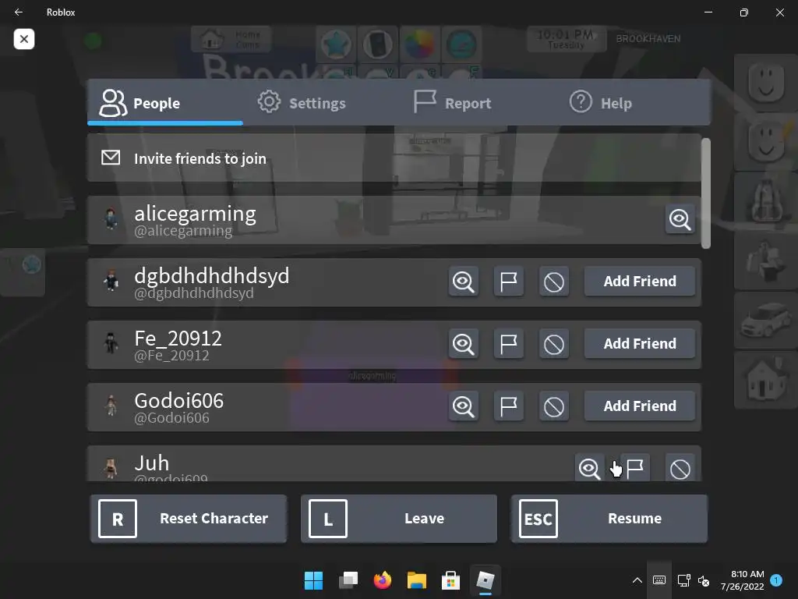
Task: Click the muted volume tray icon
Action: point(704,580)
